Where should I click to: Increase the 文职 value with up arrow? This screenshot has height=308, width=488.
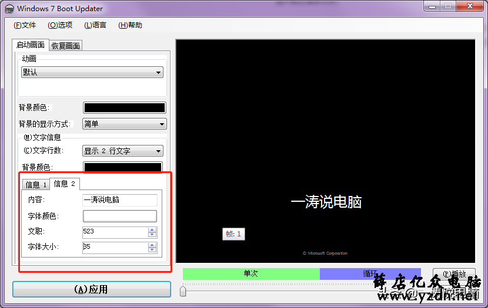coord(152,230)
